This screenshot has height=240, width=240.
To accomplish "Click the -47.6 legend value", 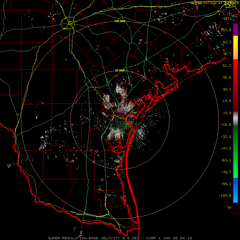I will pos(226,149).
